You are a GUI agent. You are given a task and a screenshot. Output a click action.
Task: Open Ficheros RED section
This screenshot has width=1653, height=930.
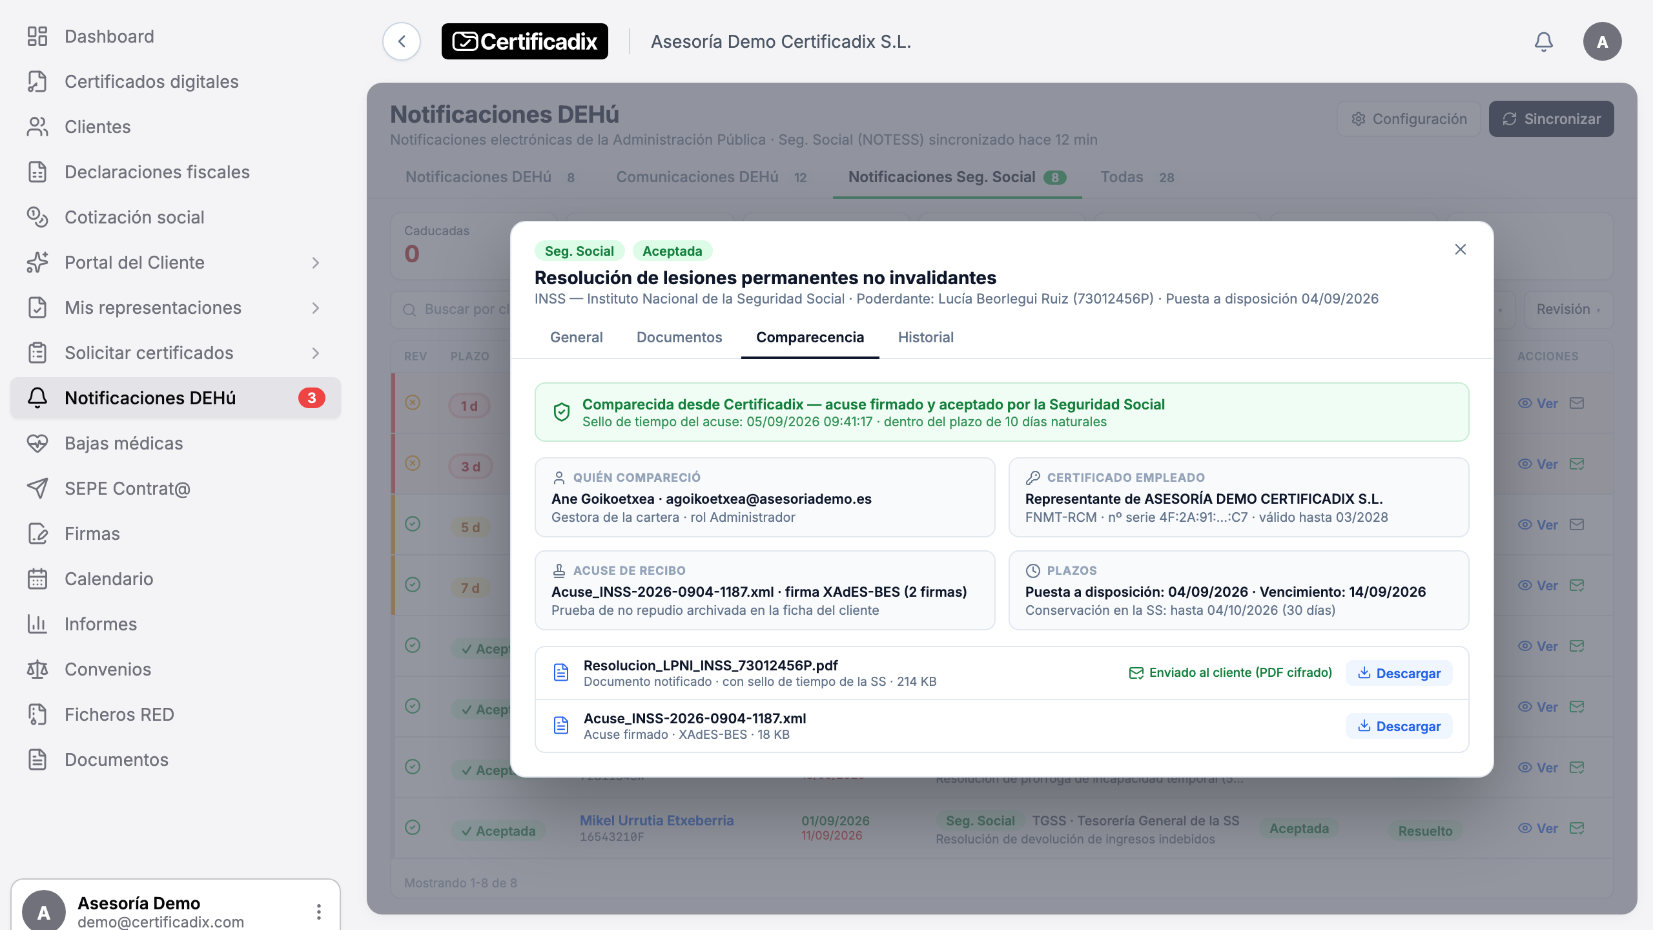pos(176,714)
